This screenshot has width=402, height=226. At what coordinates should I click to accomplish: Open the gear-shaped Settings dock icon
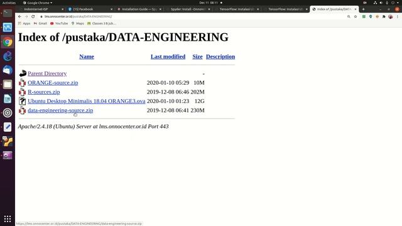[x=8, y=113]
